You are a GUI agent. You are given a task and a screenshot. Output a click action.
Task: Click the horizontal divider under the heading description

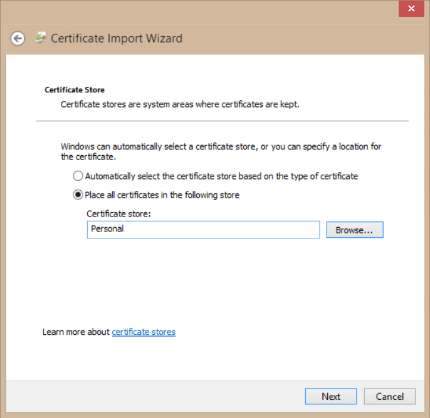pos(222,121)
